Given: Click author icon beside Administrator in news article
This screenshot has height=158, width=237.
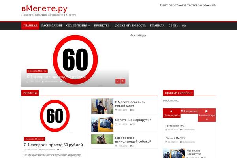Looking at the screenshot, I should (x=40, y=149).
